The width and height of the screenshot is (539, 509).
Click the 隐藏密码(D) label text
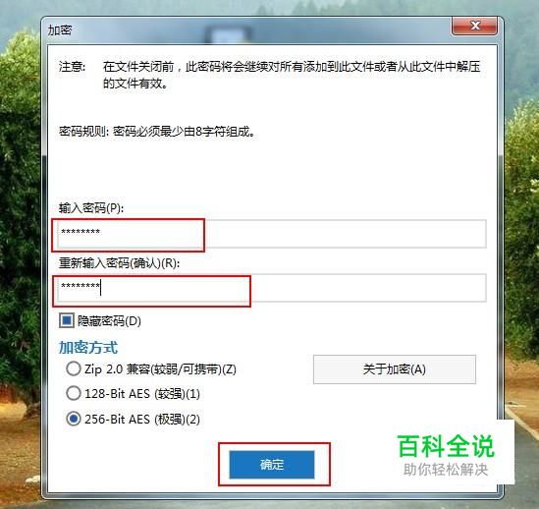coord(109,321)
